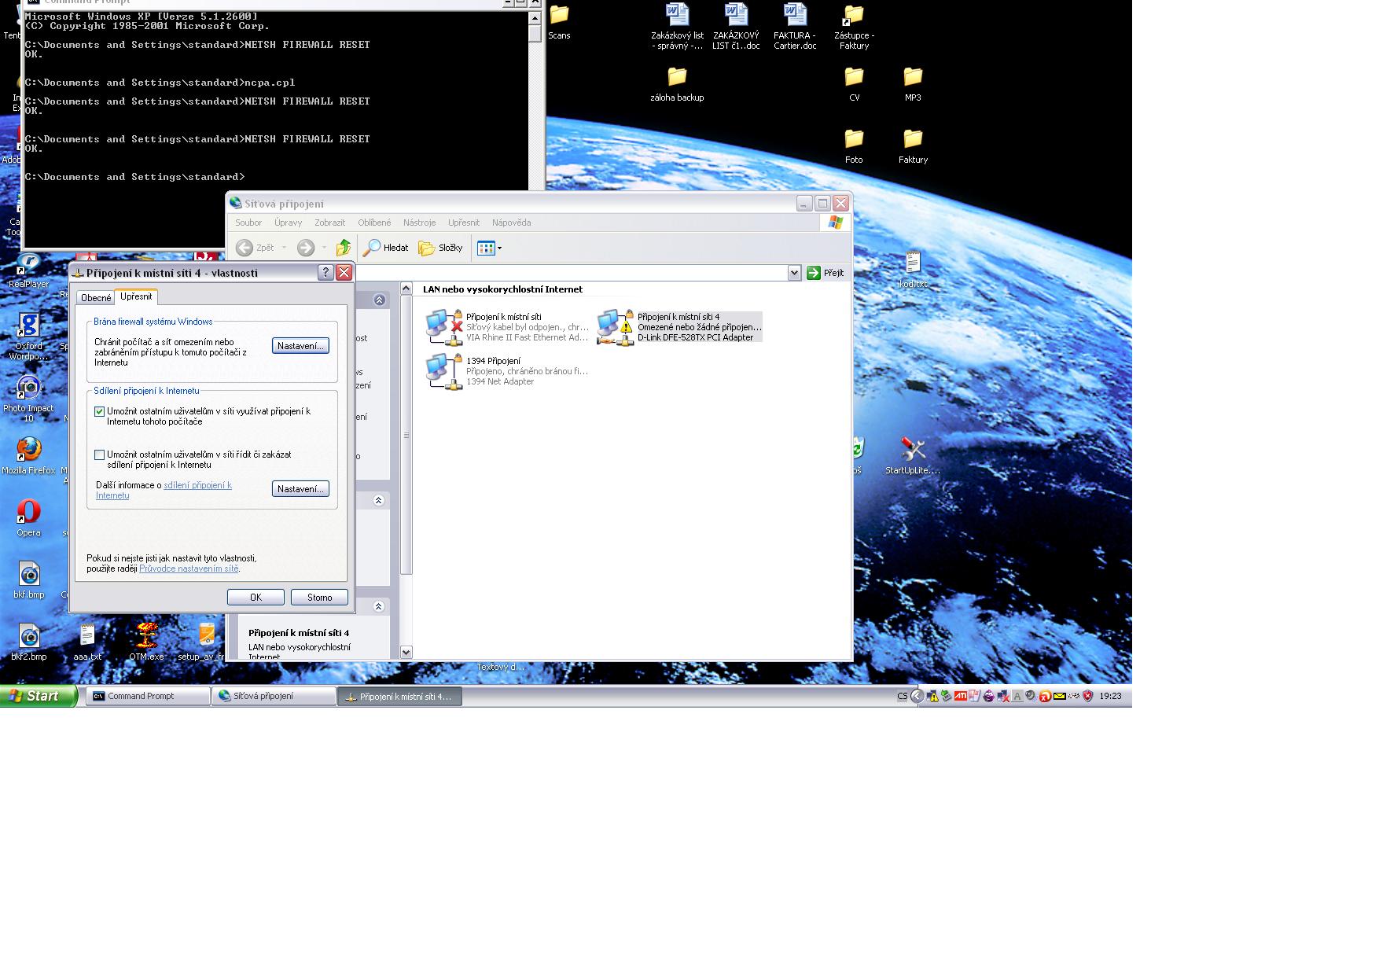The height and width of the screenshot is (975, 1379).
Task: Click the Up one level folder icon
Action: coord(344,248)
